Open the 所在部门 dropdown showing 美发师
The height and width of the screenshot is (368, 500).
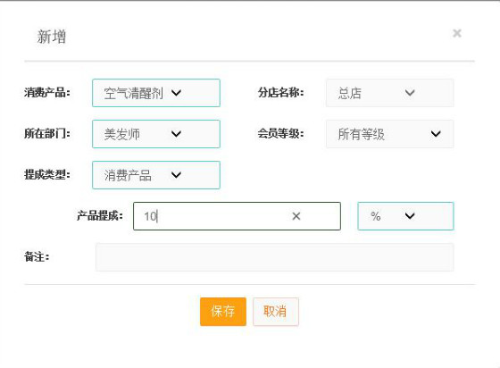click(x=156, y=134)
